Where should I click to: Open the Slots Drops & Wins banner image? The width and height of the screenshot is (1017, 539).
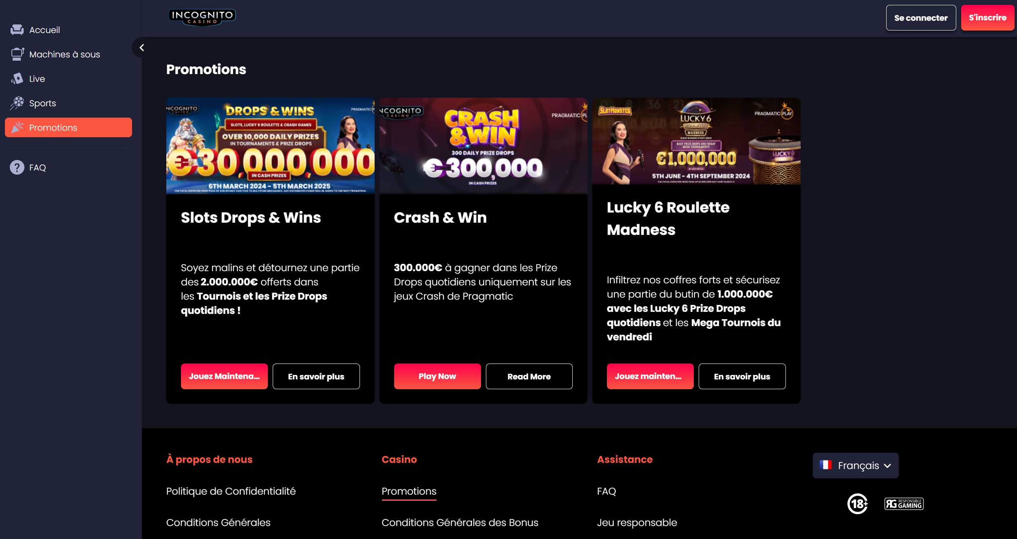[x=270, y=146]
